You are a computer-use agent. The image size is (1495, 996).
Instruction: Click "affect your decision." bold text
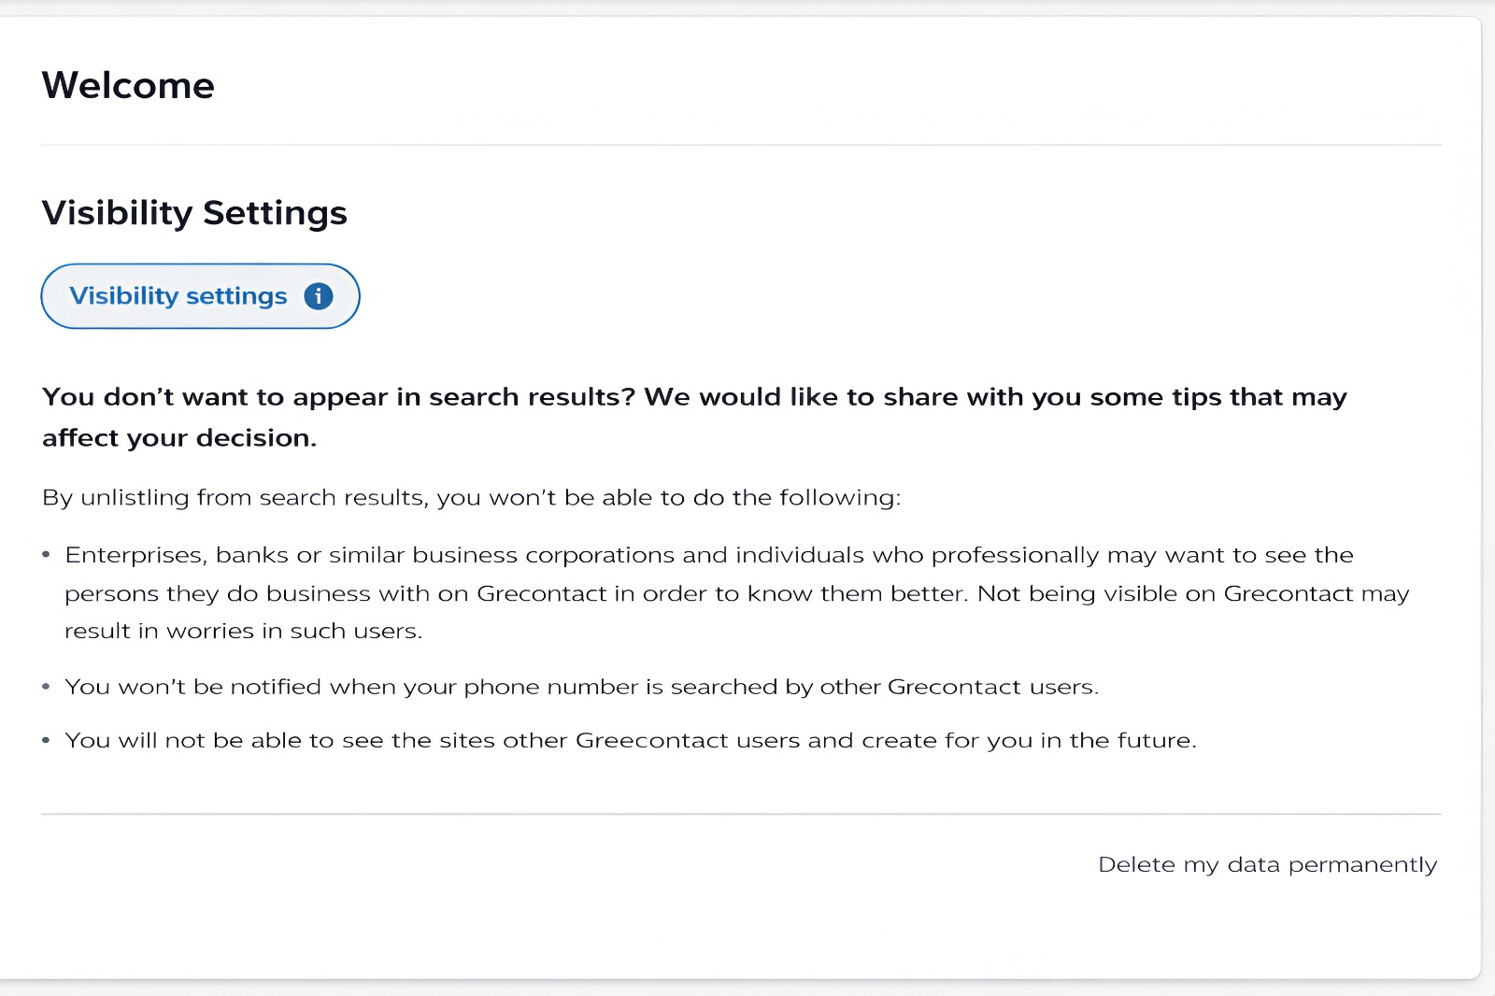coord(179,438)
